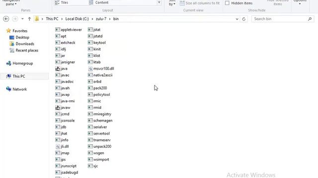The height and width of the screenshot is (178, 318).
Task: Expand chevron after Local Disk (C:) breadcrumb
Action: tap(92, 19)
